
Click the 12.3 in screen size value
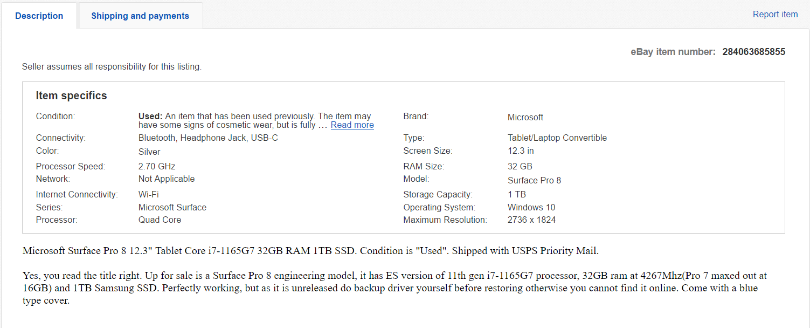[521, 151]
